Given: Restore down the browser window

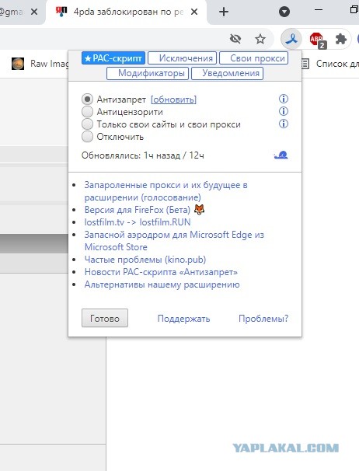Looking at the screenshot, I should pyautogui.click(x=354, y=10).
